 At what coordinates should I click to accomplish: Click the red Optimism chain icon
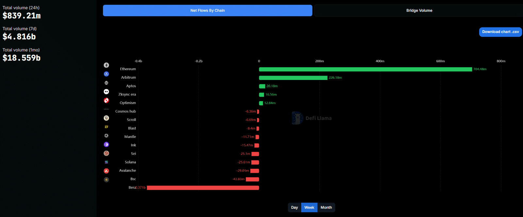coord(106,101)
